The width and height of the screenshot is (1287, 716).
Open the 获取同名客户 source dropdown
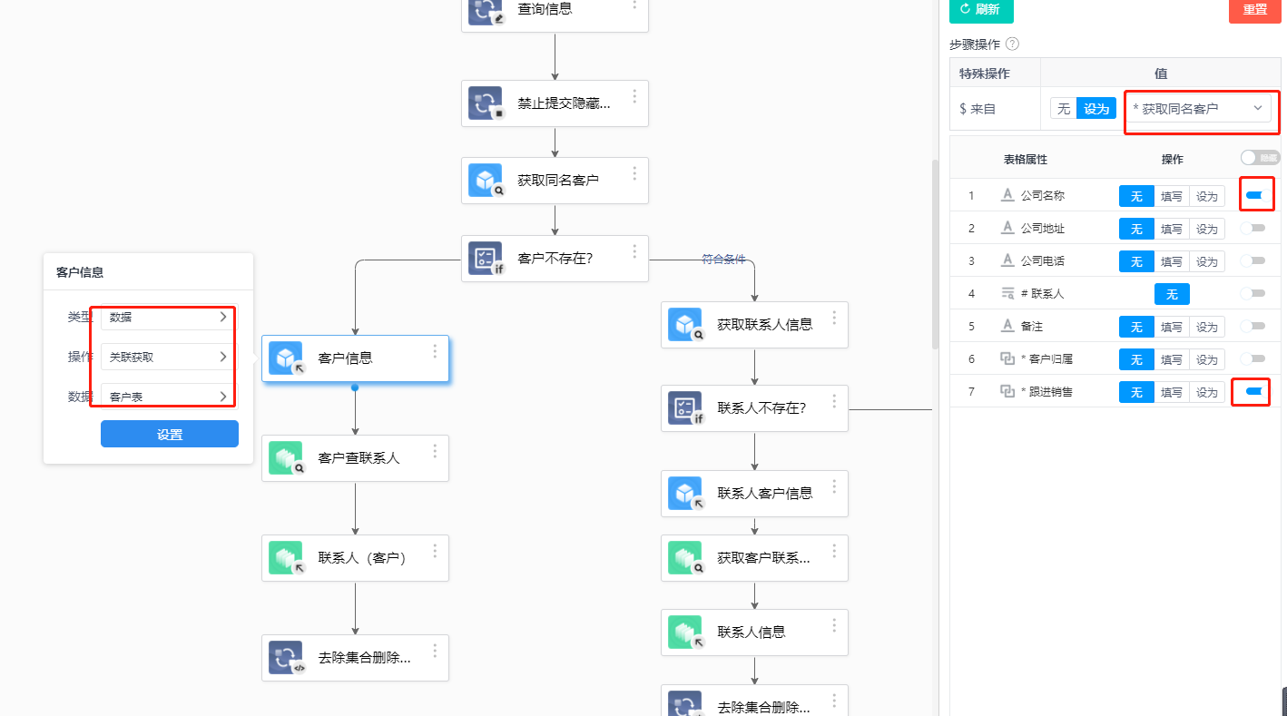pyautogui.click(x=1198, y=108)
